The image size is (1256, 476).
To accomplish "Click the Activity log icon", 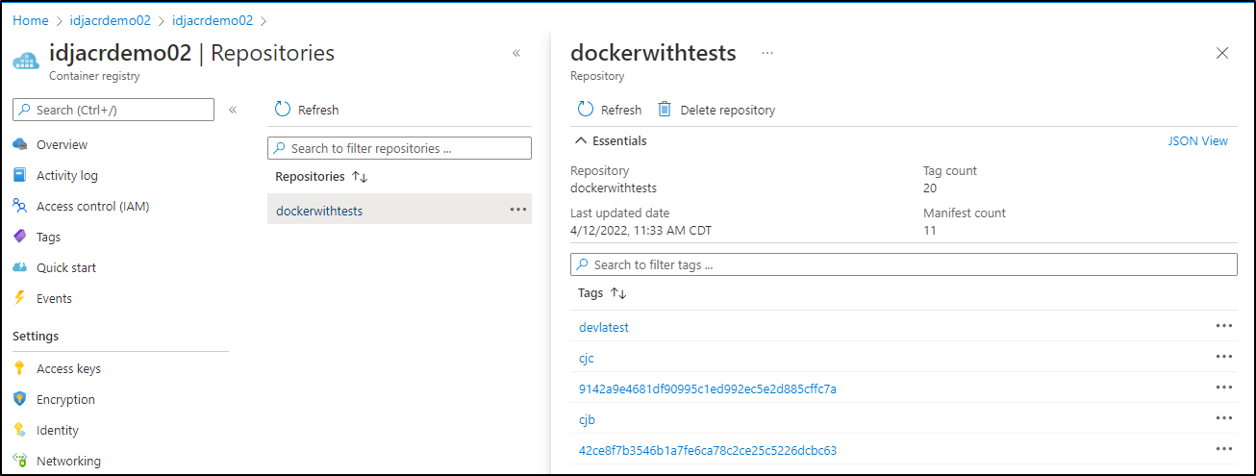I will 19,175.
